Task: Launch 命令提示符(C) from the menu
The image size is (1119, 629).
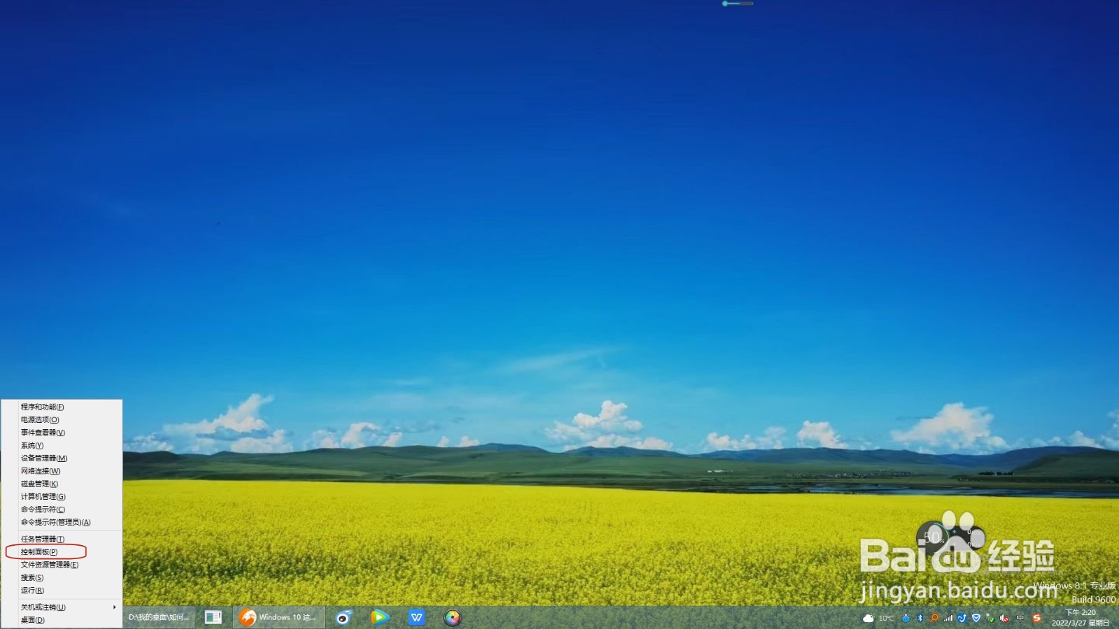Action: click(x=62, y=509)
